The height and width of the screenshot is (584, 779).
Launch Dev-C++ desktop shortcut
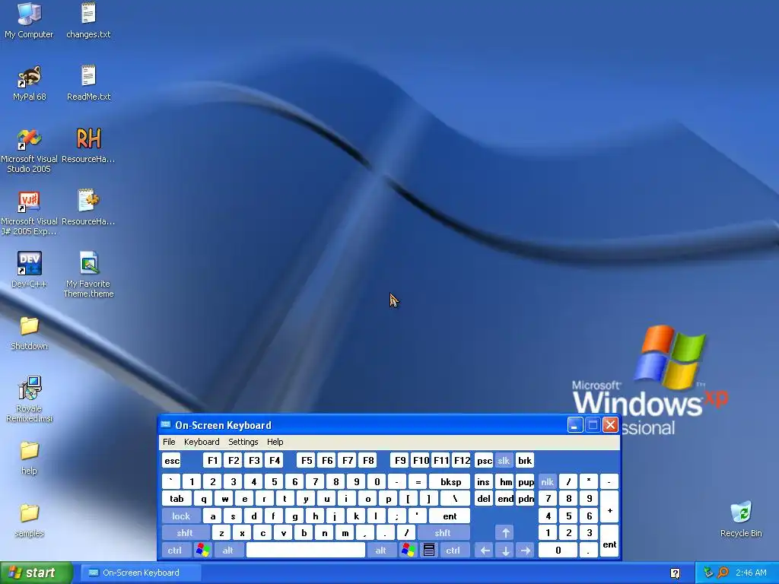pos(29,270)
